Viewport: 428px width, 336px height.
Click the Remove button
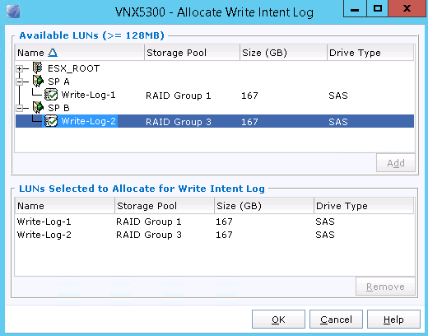[x=385, y=287]
